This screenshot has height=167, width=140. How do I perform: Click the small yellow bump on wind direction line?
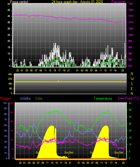[58, 81]
